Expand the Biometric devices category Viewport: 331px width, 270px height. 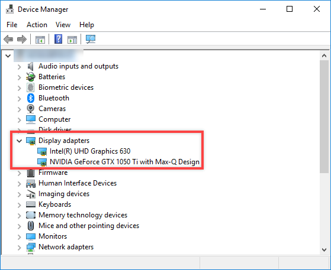click(x=19, y=88)
